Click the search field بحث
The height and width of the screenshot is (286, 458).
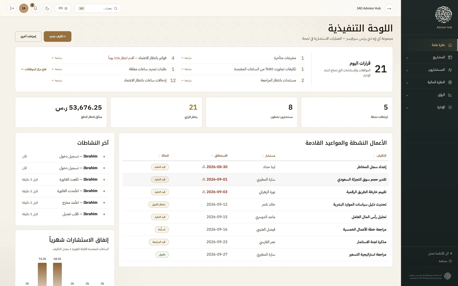[x=98, y=8]
